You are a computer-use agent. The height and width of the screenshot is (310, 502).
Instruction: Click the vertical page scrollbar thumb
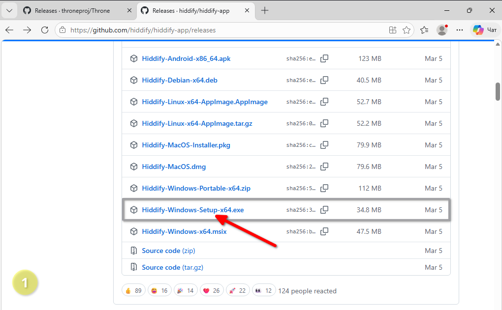pos(498,91)
